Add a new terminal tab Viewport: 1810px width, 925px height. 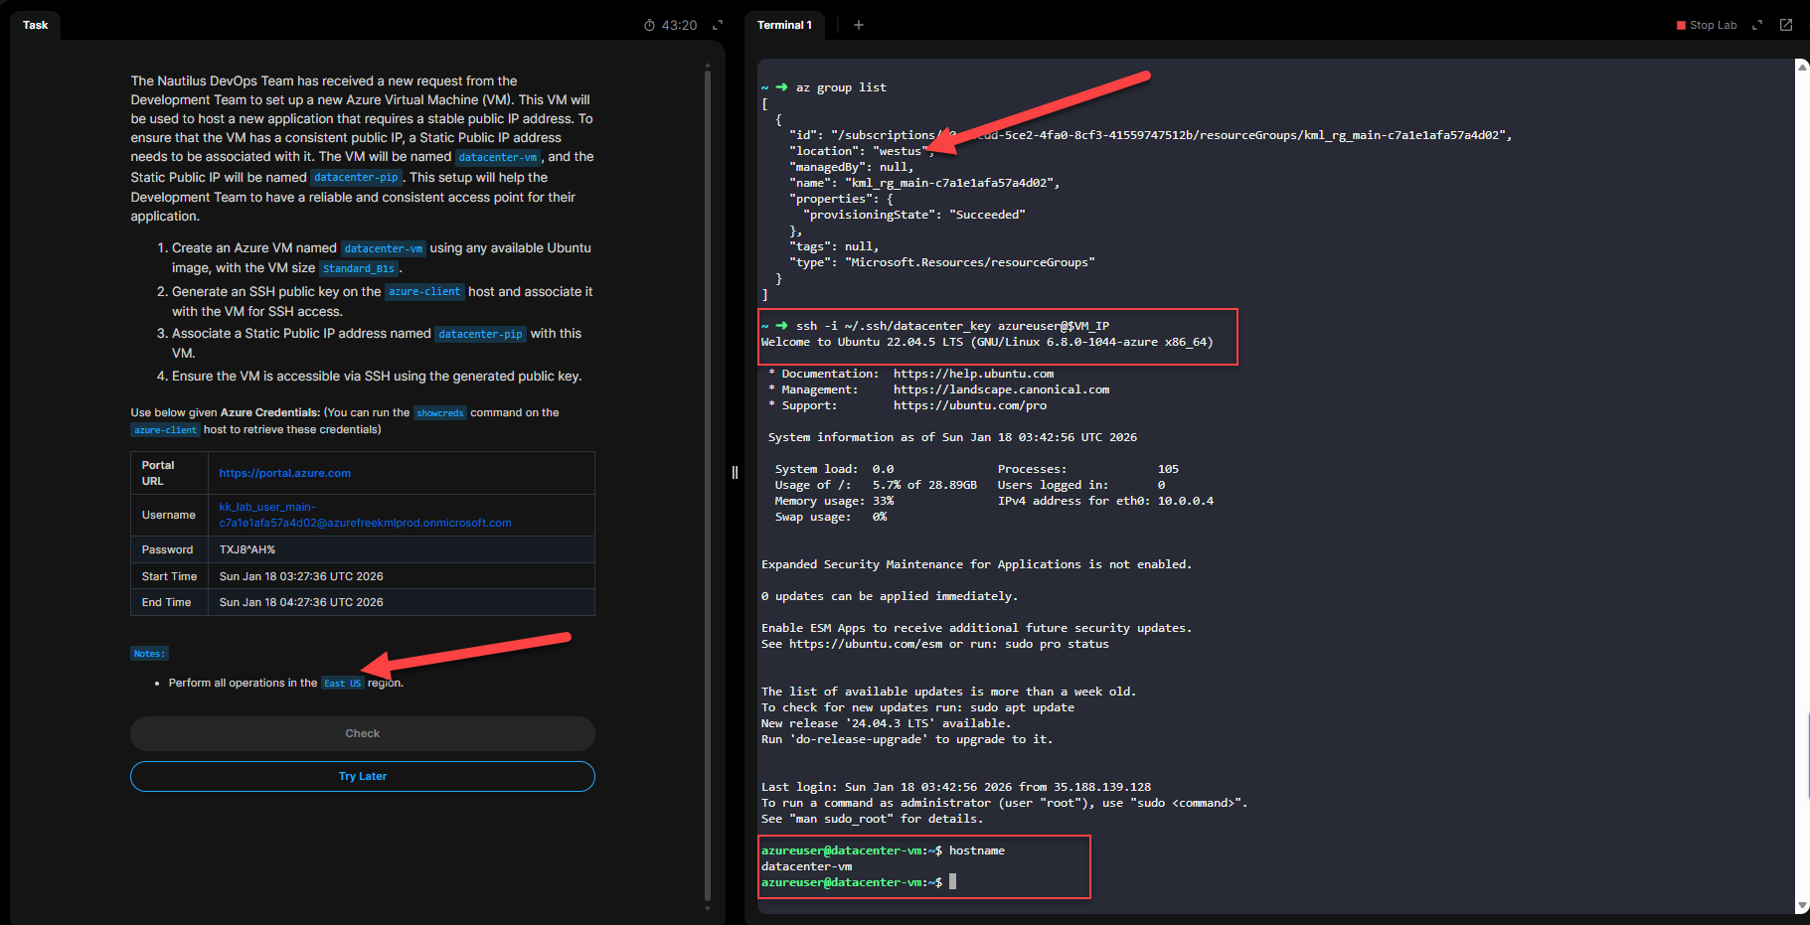[x=859, y=25]
